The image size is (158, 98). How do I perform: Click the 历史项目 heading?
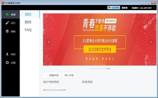click(87, 82)
